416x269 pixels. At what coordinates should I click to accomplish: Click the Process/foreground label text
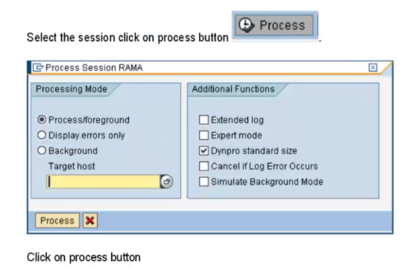pos(89,120)
